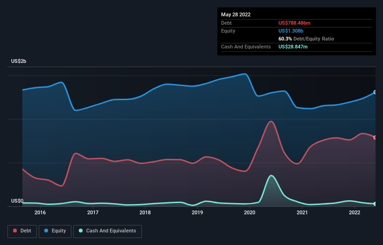Toggle the Cash And Equivalents legend button
The height and width of the screenshot is (245, 383).
click(107, 231)
